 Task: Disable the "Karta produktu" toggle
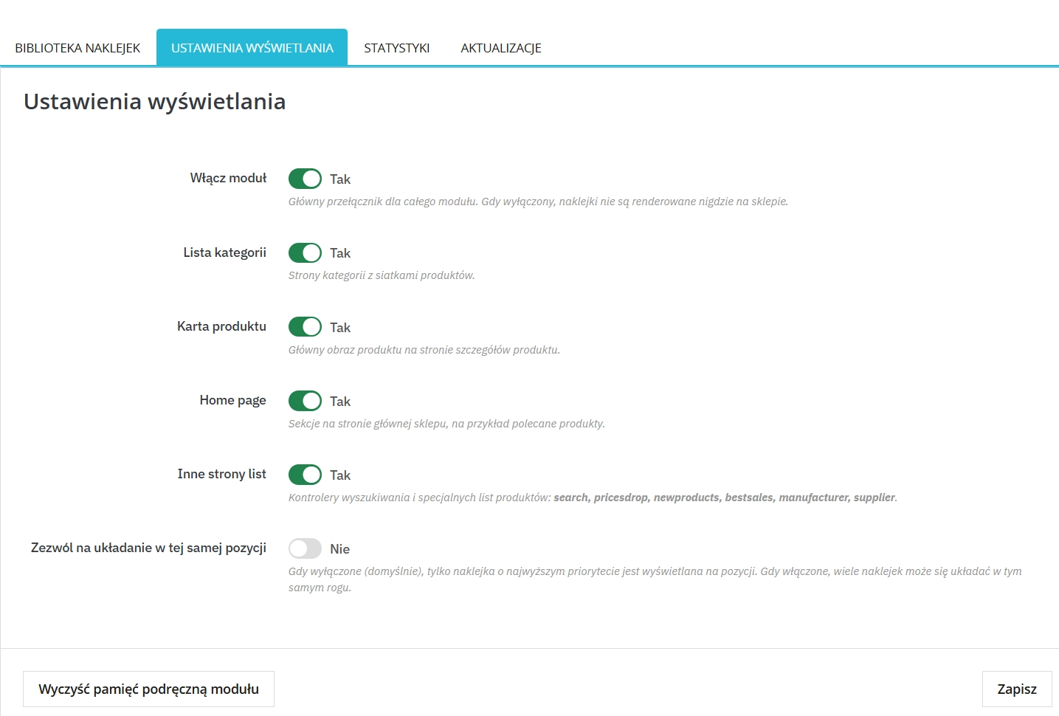click(x=305, y=327)
